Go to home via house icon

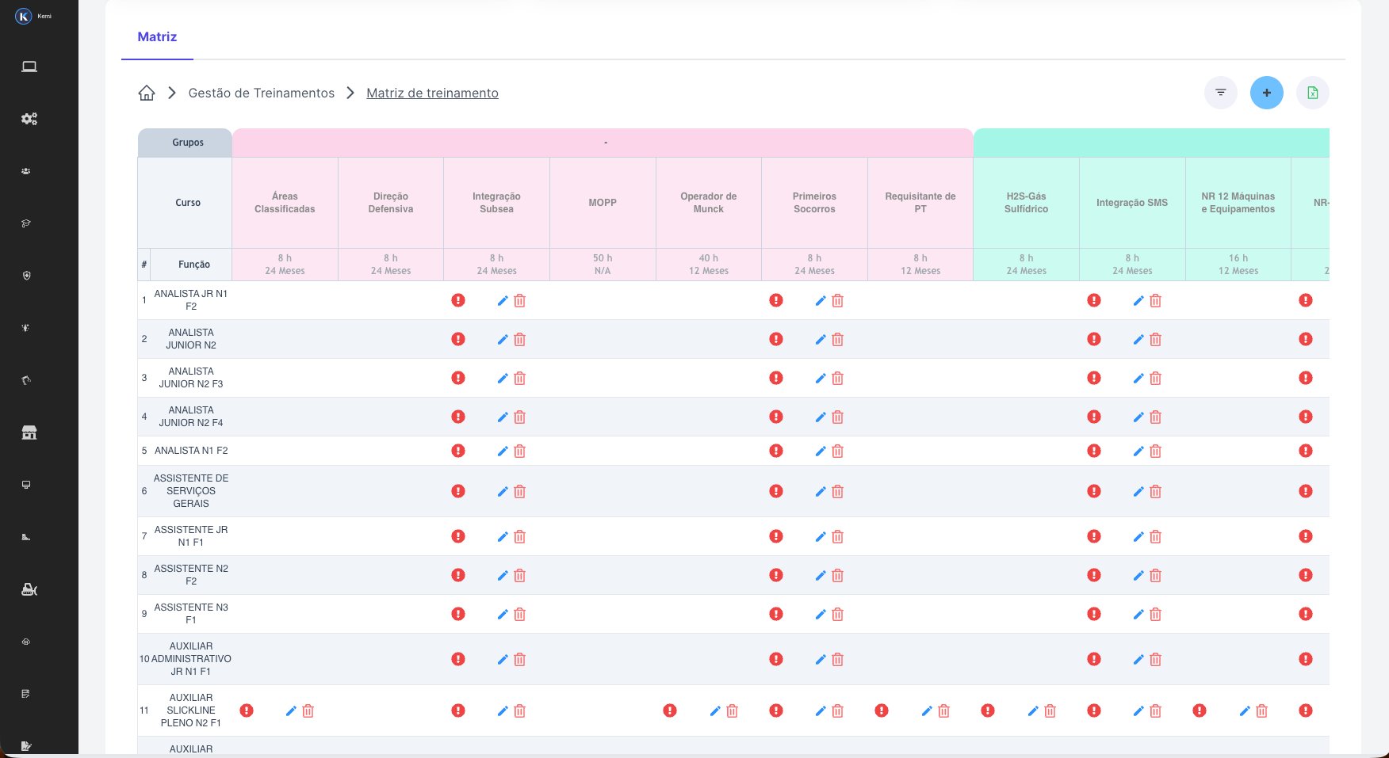pyautogui.click(x=147, y=93)
